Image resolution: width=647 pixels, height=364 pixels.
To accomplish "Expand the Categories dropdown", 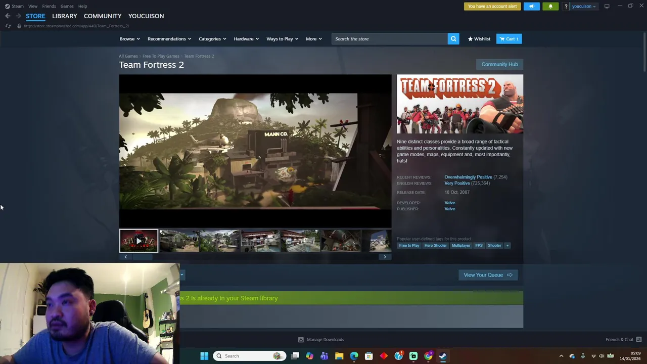I will pyautogui.click(x=212, y=39).
